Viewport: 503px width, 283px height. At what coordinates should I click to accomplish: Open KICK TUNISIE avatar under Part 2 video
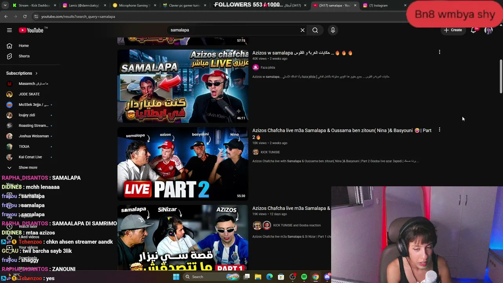[255, 152]
